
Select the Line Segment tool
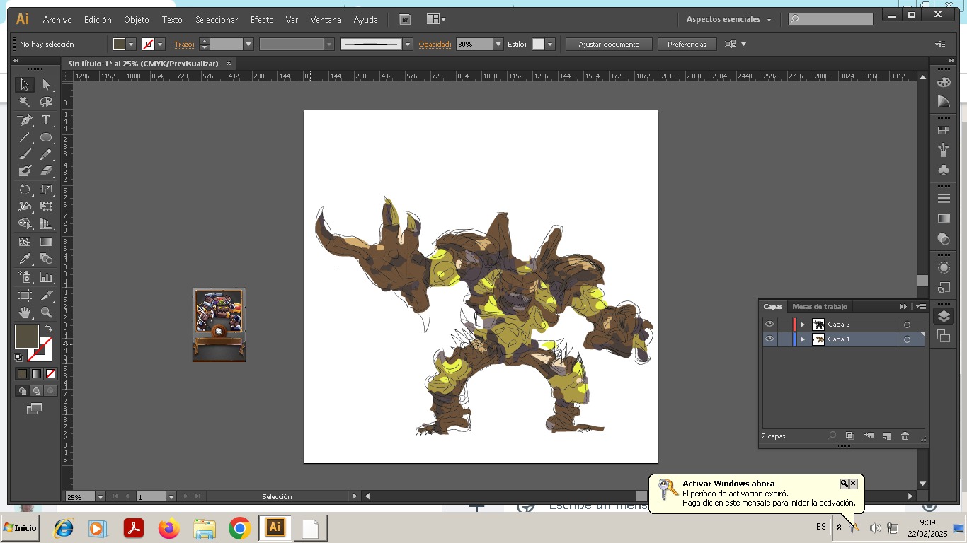[25, 137]
